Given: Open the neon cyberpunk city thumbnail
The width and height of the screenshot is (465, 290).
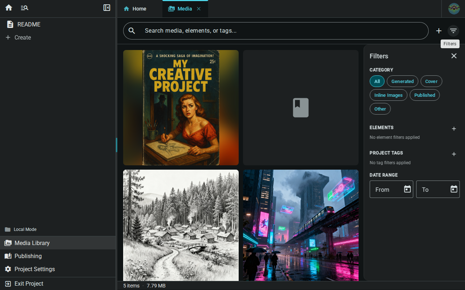Looking at the screenshot, I should click(x=301, y=225).
